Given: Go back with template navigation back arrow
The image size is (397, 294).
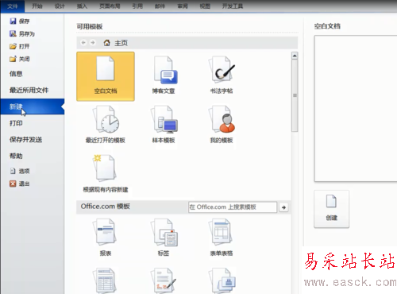Looking at the screenshot, I should [83, 43].
